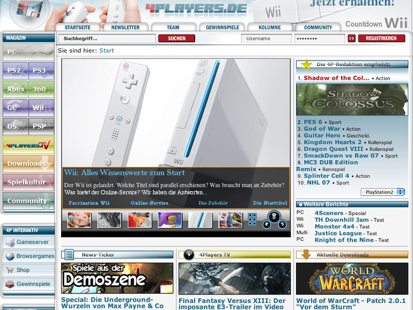The width and height of the screenshot is (413, 310).
Task: Select the gray dragon slideshow thumbnail
Action: pos(109,220)
